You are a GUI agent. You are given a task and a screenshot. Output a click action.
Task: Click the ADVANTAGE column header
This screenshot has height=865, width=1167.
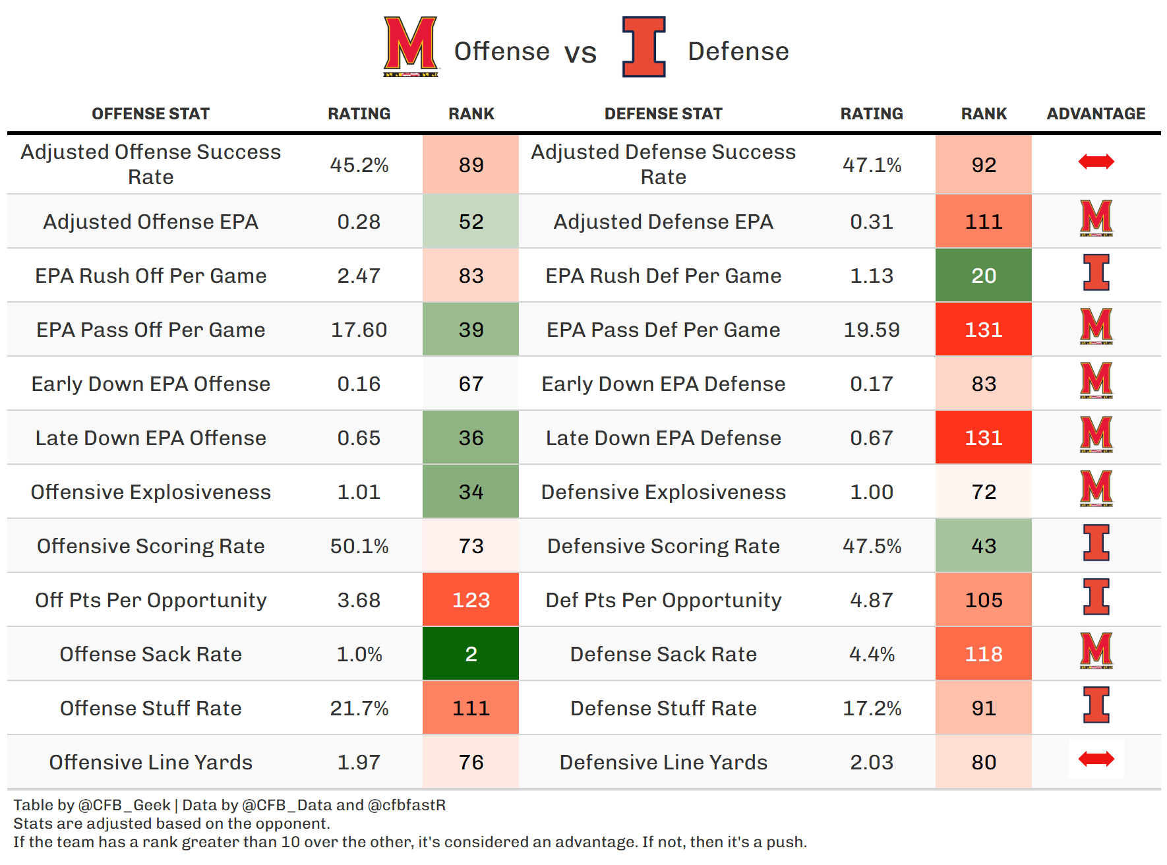[1096, 114]
